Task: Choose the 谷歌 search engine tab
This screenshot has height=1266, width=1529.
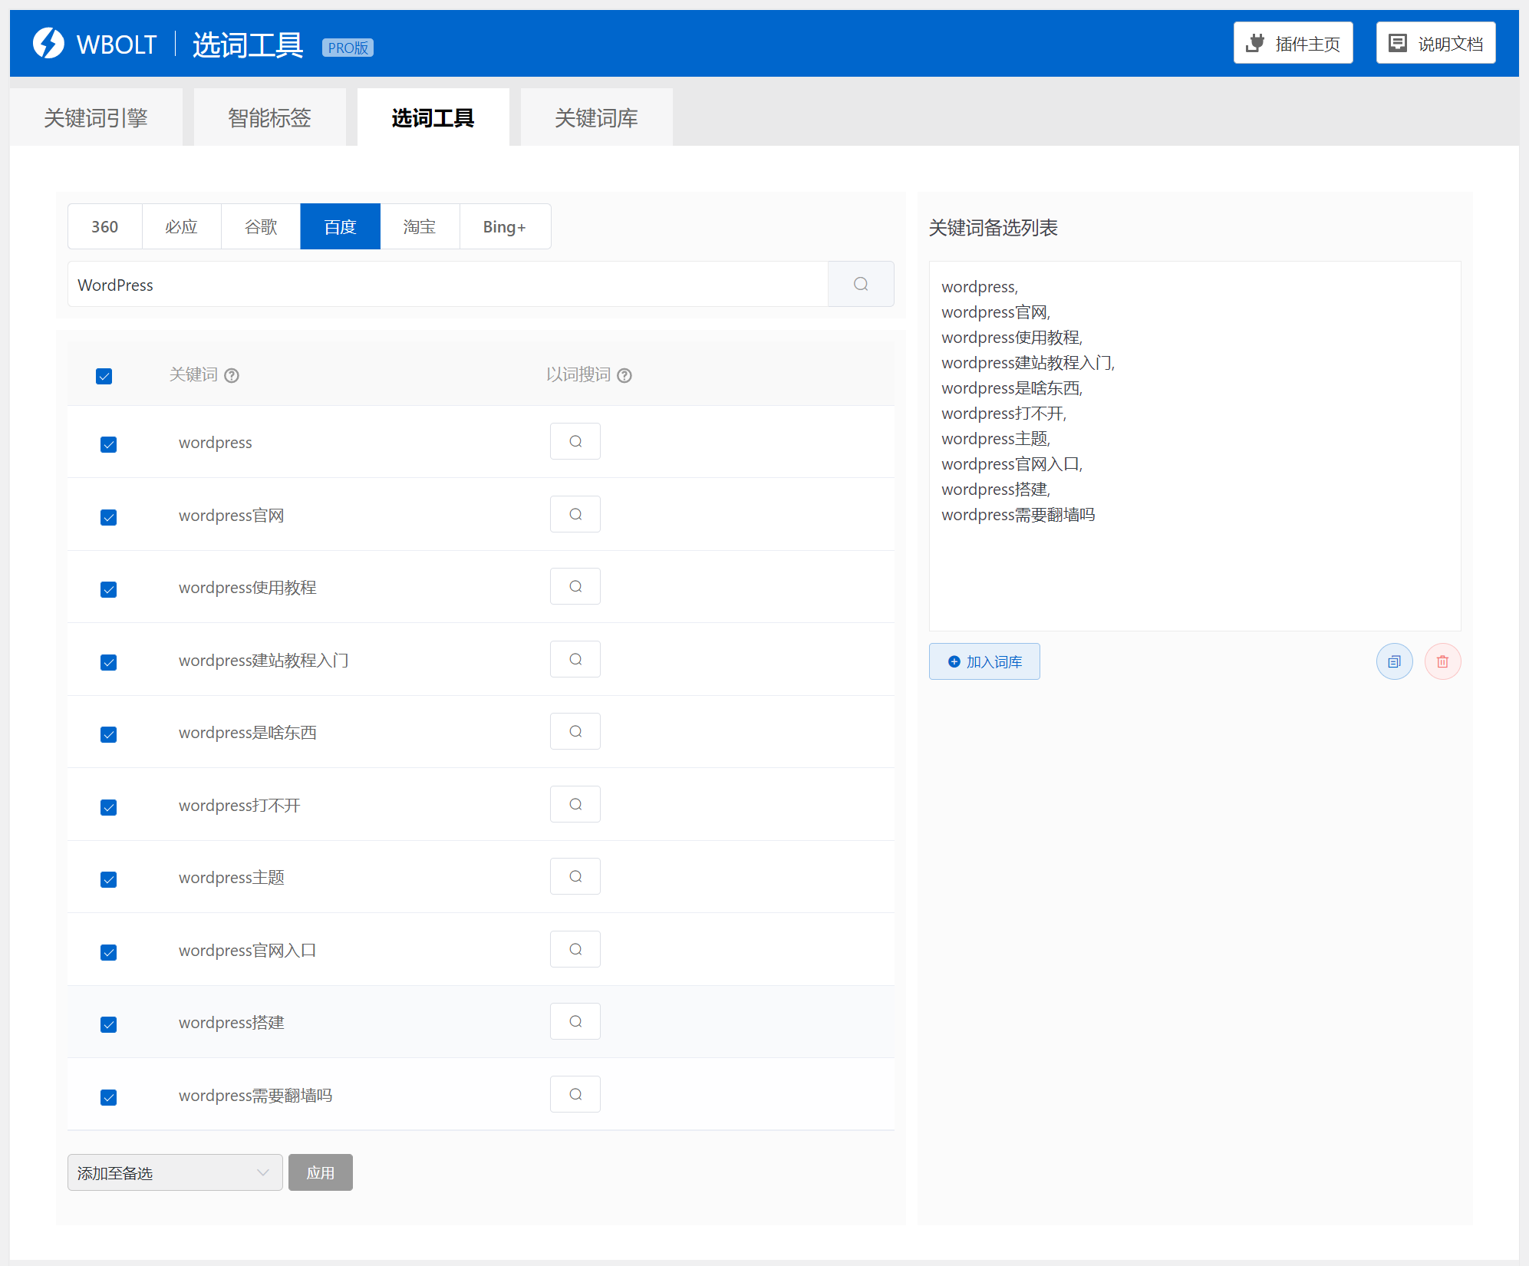Action: click(261, 226)
